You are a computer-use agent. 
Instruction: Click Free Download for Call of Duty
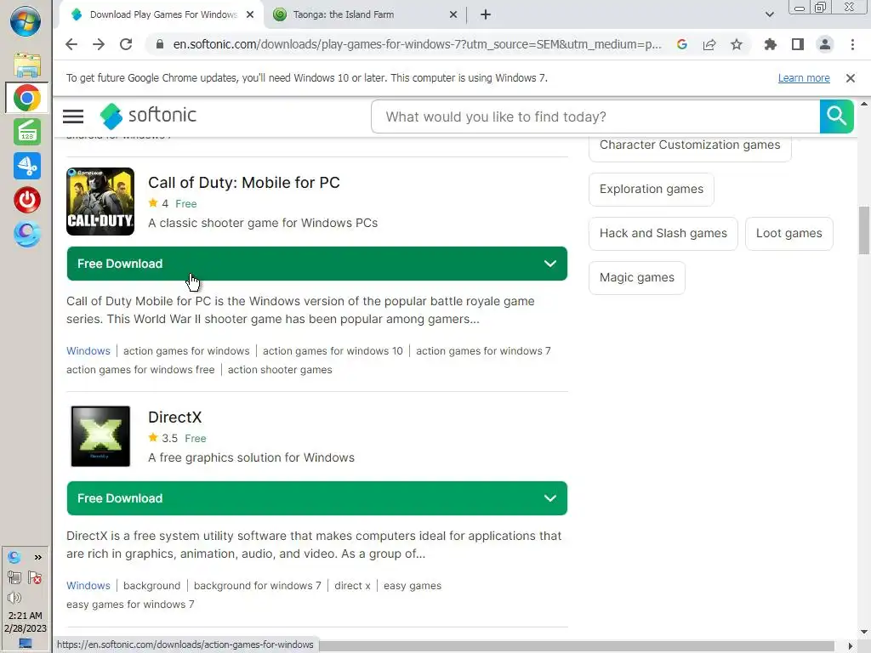click(x=316, y=264)
